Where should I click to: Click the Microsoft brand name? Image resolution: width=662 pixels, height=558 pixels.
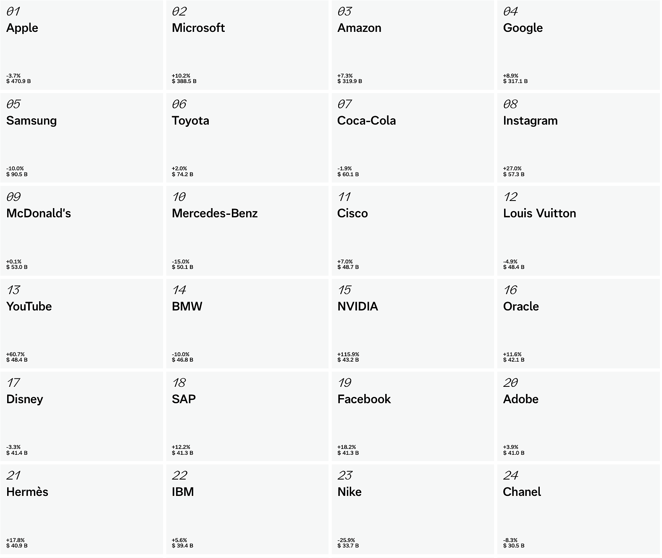click(198, 28)
